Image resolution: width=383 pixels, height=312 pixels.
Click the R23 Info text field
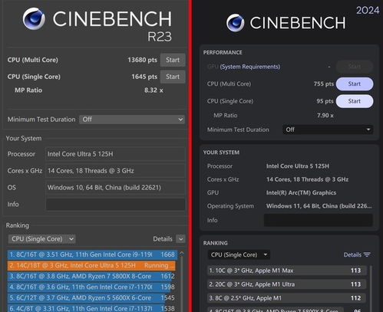(x=115, y=205)
